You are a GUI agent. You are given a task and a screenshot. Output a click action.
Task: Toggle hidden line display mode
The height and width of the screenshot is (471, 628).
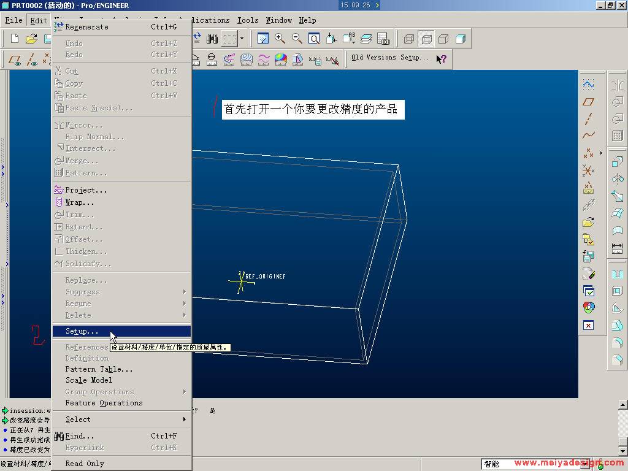click(426, 39)
